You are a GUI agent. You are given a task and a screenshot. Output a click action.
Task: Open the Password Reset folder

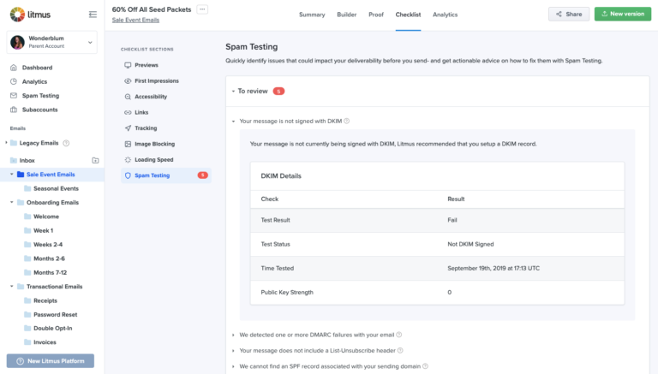point(56,314)
